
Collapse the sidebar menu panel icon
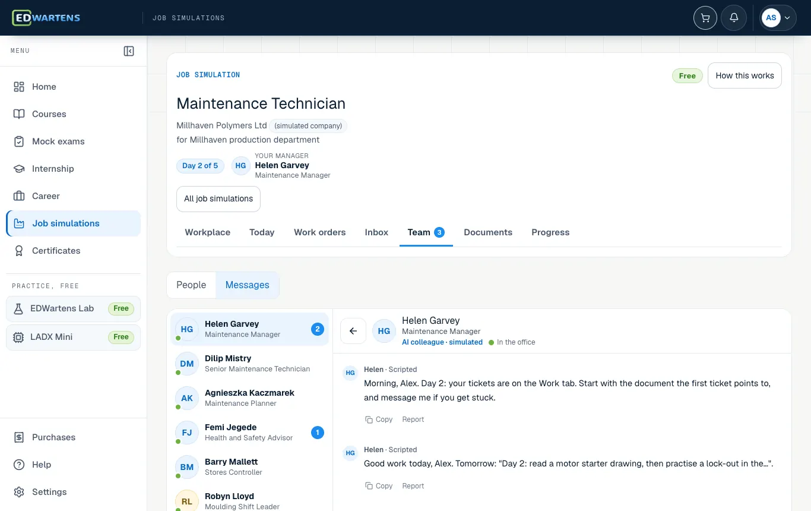[129, 51]
